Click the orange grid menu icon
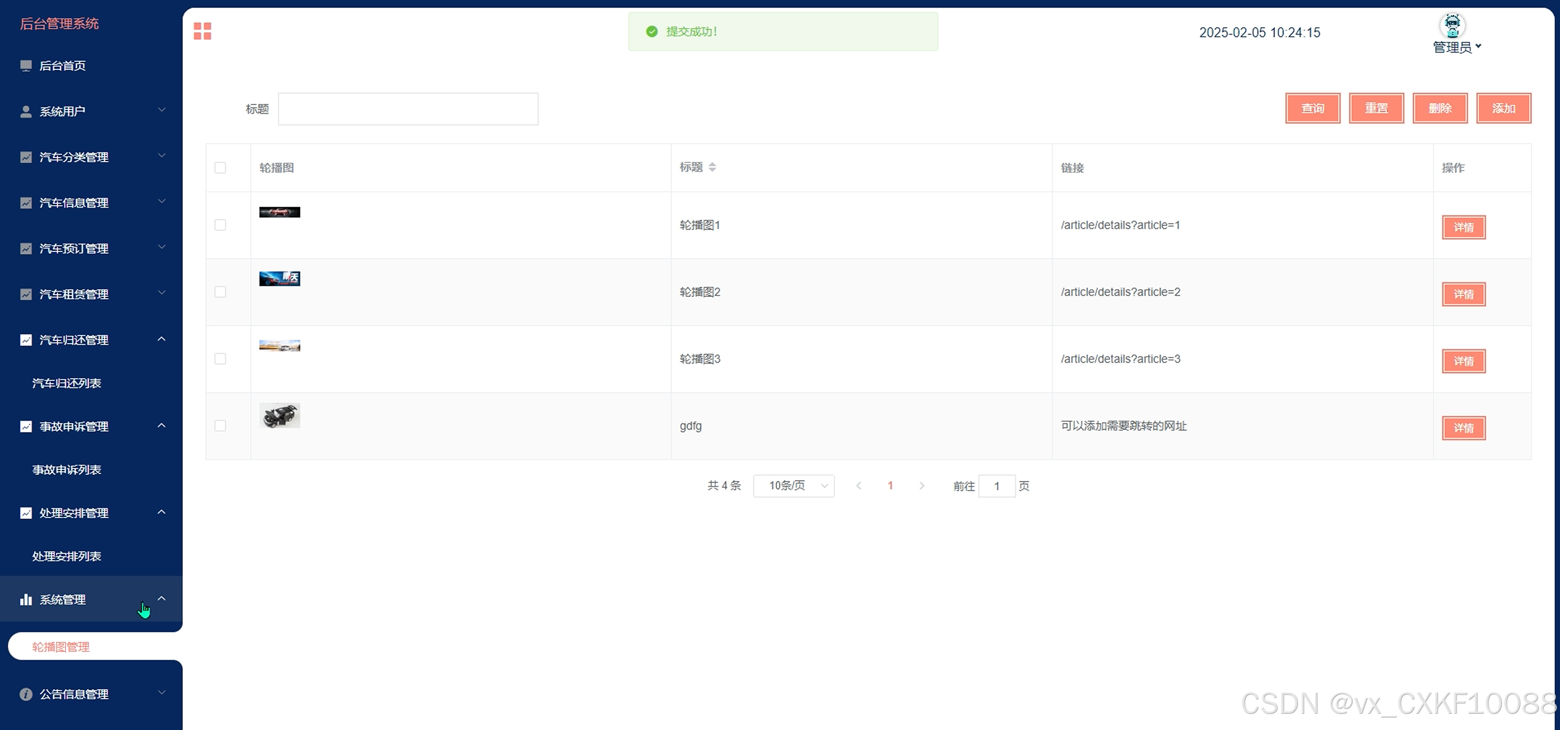1560x730 pixels. (202, 31)
